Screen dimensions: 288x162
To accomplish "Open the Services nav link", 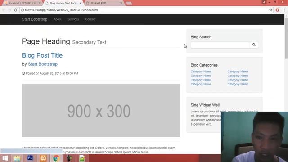I will point(73,19).
